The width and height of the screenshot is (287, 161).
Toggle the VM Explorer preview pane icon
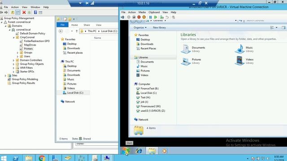tap(283, 28)
